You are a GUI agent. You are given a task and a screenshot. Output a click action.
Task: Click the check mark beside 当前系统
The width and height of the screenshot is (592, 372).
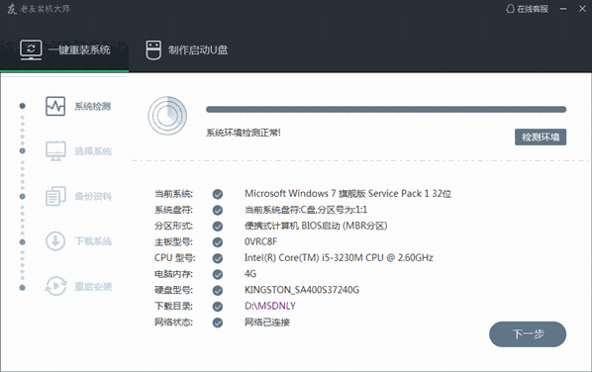218,194
